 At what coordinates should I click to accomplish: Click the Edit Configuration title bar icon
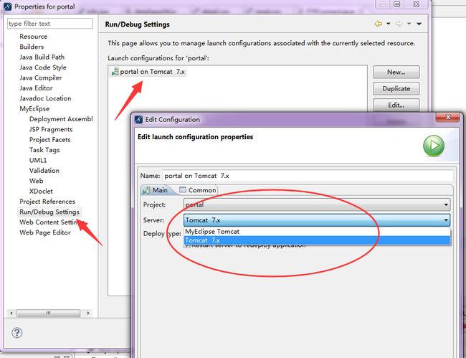pyautogui.click(x=138, y=120)
